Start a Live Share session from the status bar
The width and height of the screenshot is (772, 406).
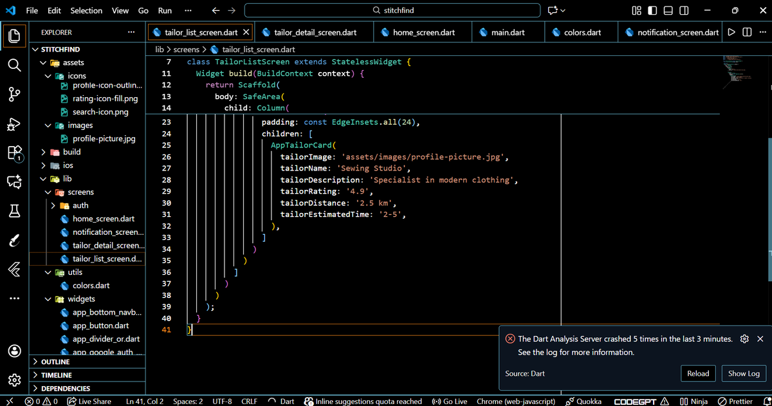pyautogui.click(x=90, y=401)
